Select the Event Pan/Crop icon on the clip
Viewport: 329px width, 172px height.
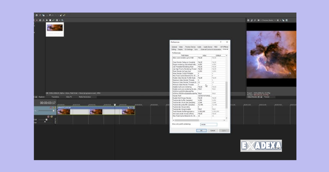pyautogui.click(x=128, y=108)
